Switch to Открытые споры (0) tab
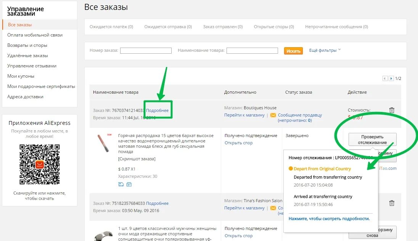418x241 pixels. coord(274,27)
